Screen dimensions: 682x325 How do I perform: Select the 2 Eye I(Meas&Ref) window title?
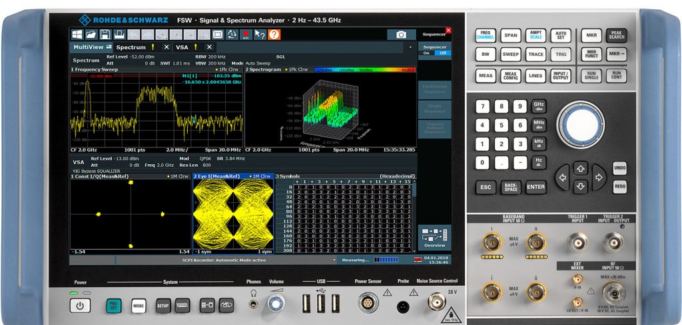pyautogui.click(x=216, y=176)
